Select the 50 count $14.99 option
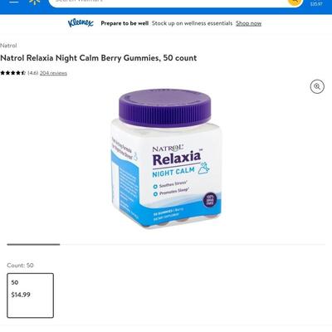 click(30, 295)
